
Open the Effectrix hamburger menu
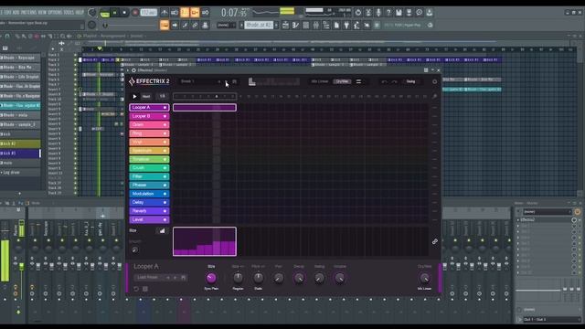[x=358, y=81]
